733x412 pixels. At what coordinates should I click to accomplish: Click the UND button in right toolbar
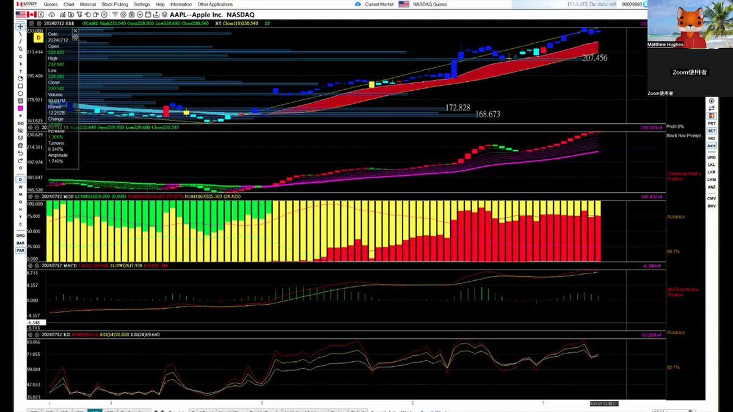click(x=712, y=157)
